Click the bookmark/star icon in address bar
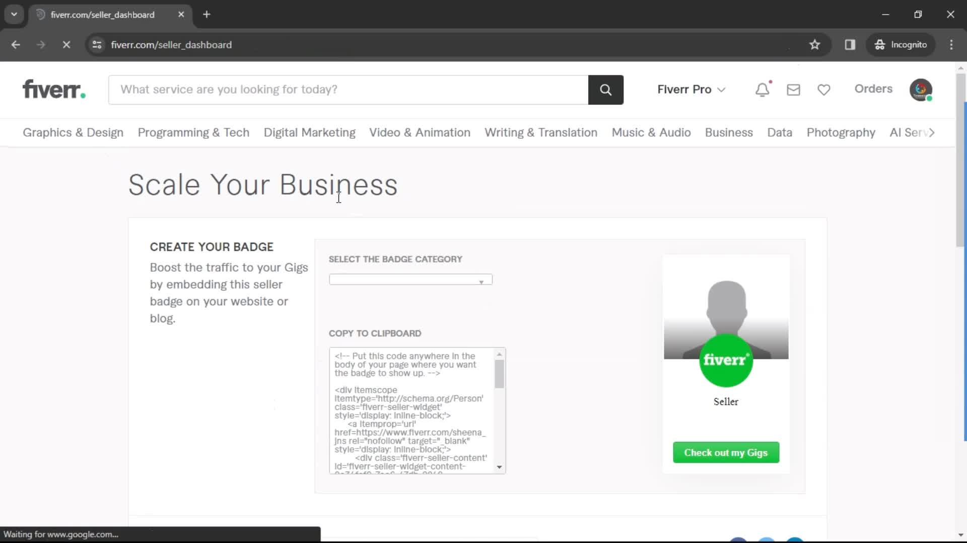This screenshot has width=967, height=543. (x=815, y=44)
